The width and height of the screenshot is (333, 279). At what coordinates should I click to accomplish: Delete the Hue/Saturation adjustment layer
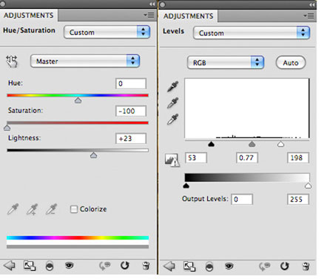pos(146,266)
